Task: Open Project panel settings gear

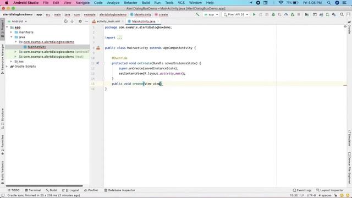Action: (80, 21)
